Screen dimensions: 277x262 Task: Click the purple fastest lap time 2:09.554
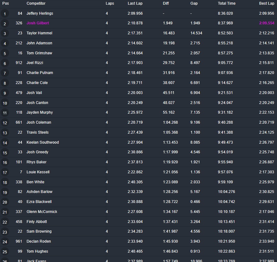[x=266, y=23]
